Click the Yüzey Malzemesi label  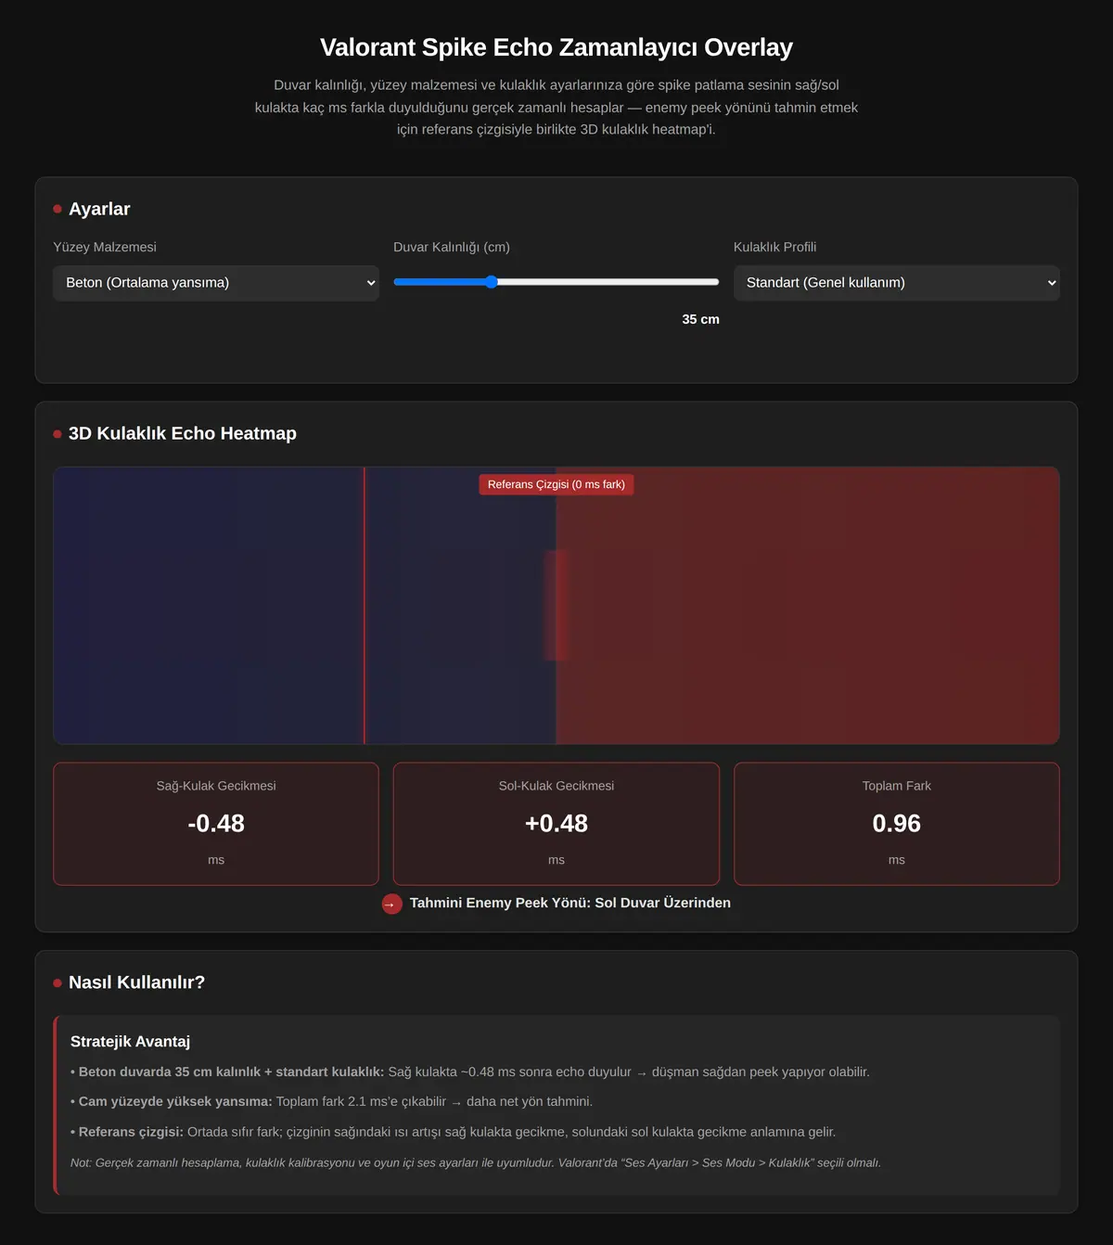[105, 247]
